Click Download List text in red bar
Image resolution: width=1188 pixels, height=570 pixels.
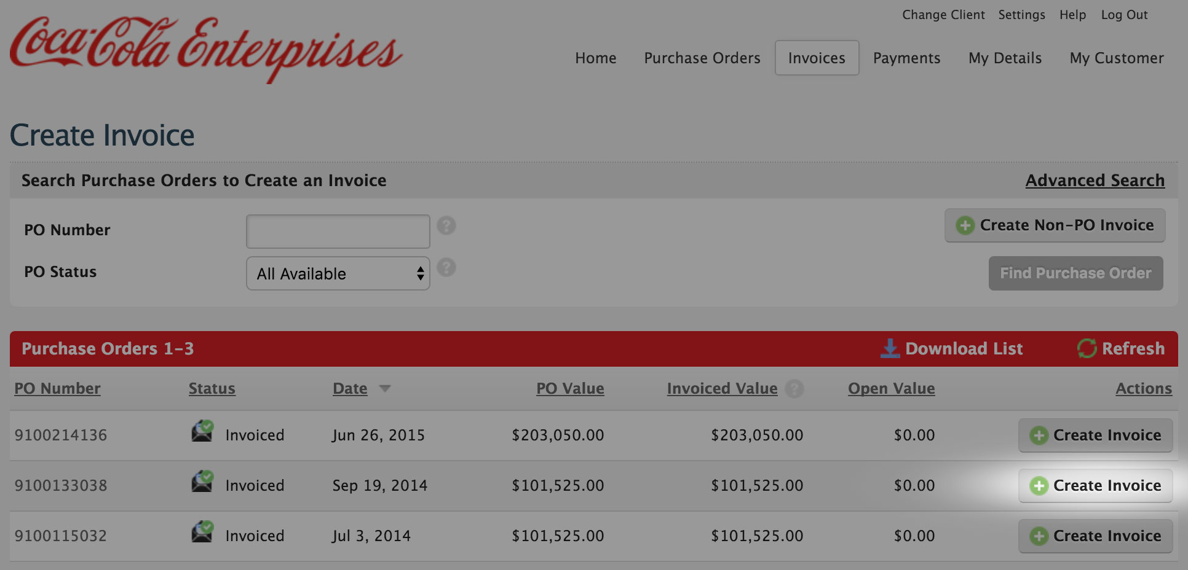[964, 348]
